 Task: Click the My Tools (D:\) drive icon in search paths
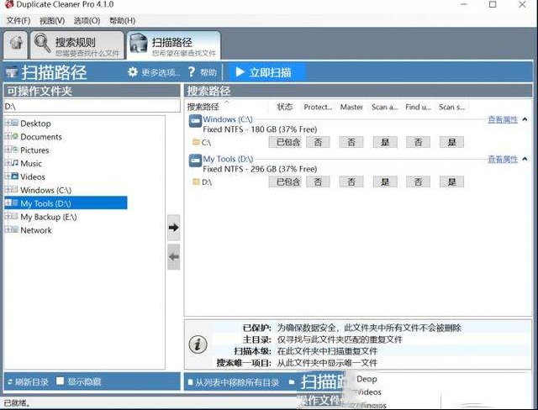click(x=195, y=161)
